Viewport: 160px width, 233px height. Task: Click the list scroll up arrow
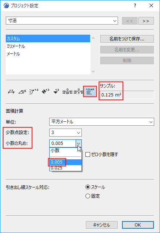(x=93, y=38)
